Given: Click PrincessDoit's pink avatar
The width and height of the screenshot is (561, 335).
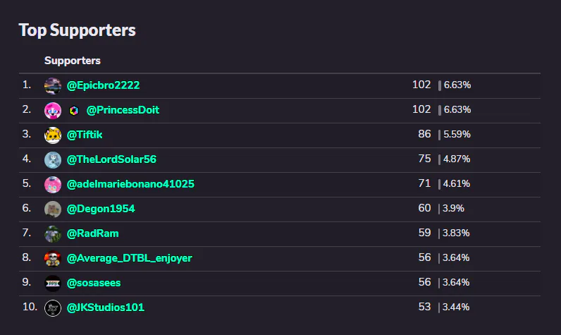Looking at the screenshot, I should click(53, 111).
